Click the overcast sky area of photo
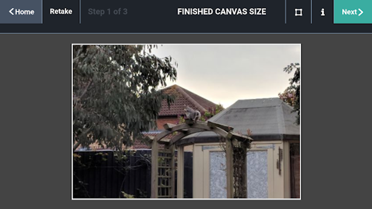372x209 pixels. tap(228, 71)
